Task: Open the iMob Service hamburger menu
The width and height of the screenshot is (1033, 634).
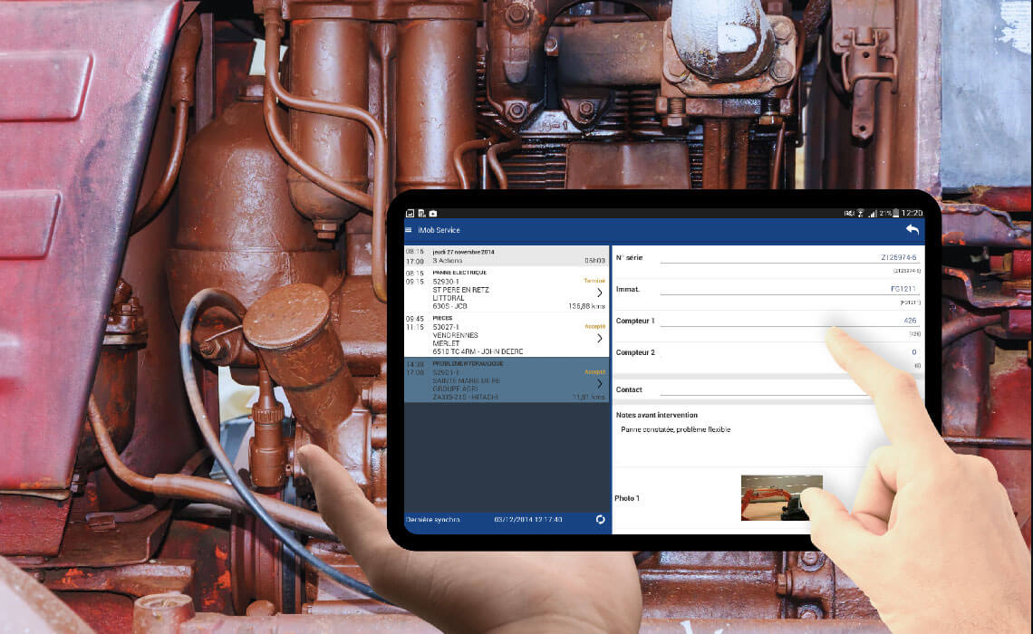Action: pos(409,230)
